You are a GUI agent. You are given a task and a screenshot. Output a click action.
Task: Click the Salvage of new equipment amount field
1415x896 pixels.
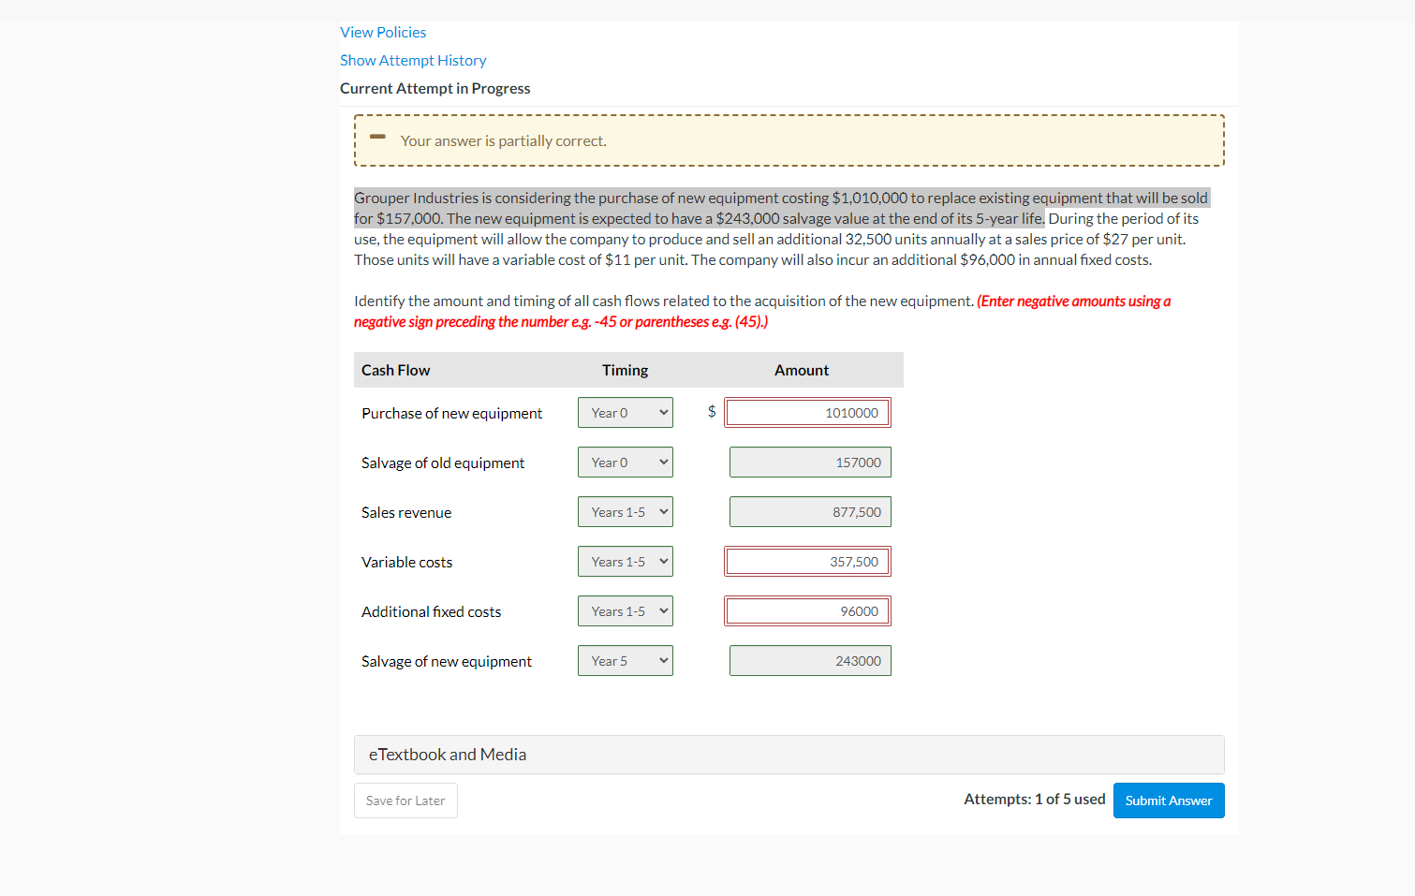[x=809, y=660]
